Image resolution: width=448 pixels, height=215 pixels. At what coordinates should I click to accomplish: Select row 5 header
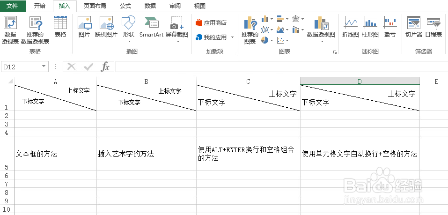[7, 154]
